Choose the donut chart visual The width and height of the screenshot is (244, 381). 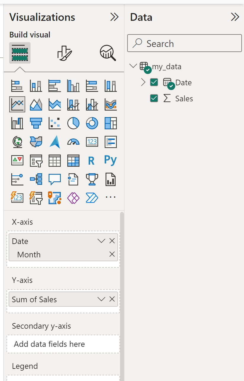click(92, 123)
